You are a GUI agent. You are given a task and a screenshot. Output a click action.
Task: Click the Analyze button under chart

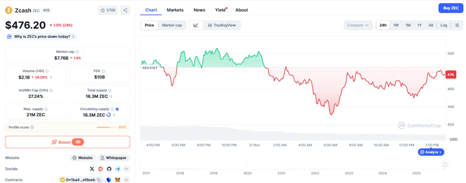[x=431, y=152]
